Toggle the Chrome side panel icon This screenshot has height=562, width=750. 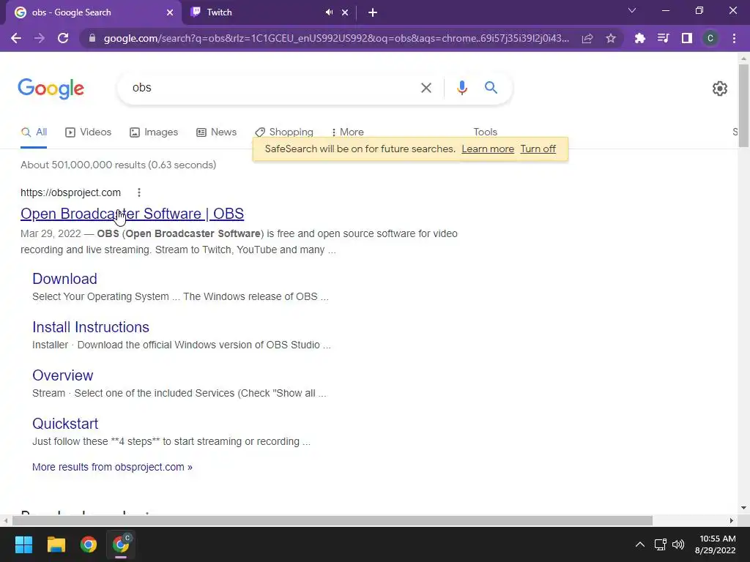tap(687, 38)
